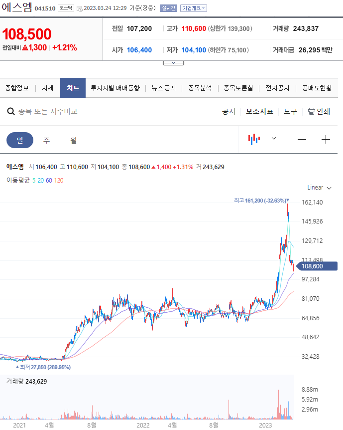This screenshot has height=430, width=343.
Task: Click the 108,600 current price marker
Action: (317, 266)
